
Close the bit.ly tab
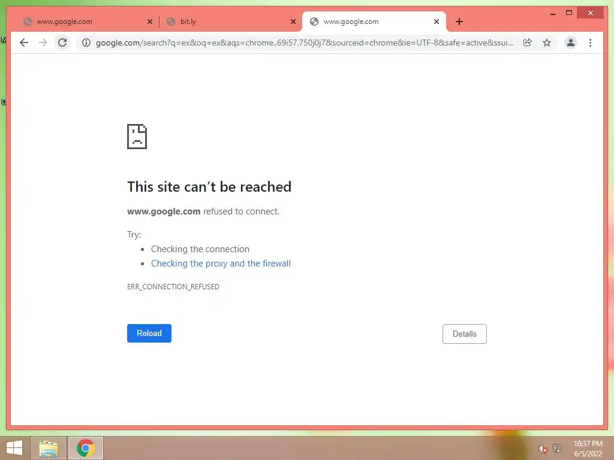293,22
